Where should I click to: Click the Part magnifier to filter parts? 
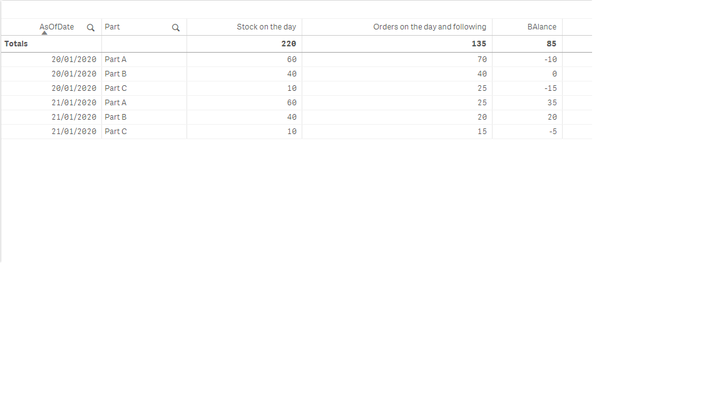(175, 27)
